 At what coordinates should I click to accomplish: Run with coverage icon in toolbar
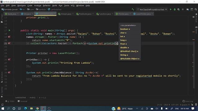point(179,10)
